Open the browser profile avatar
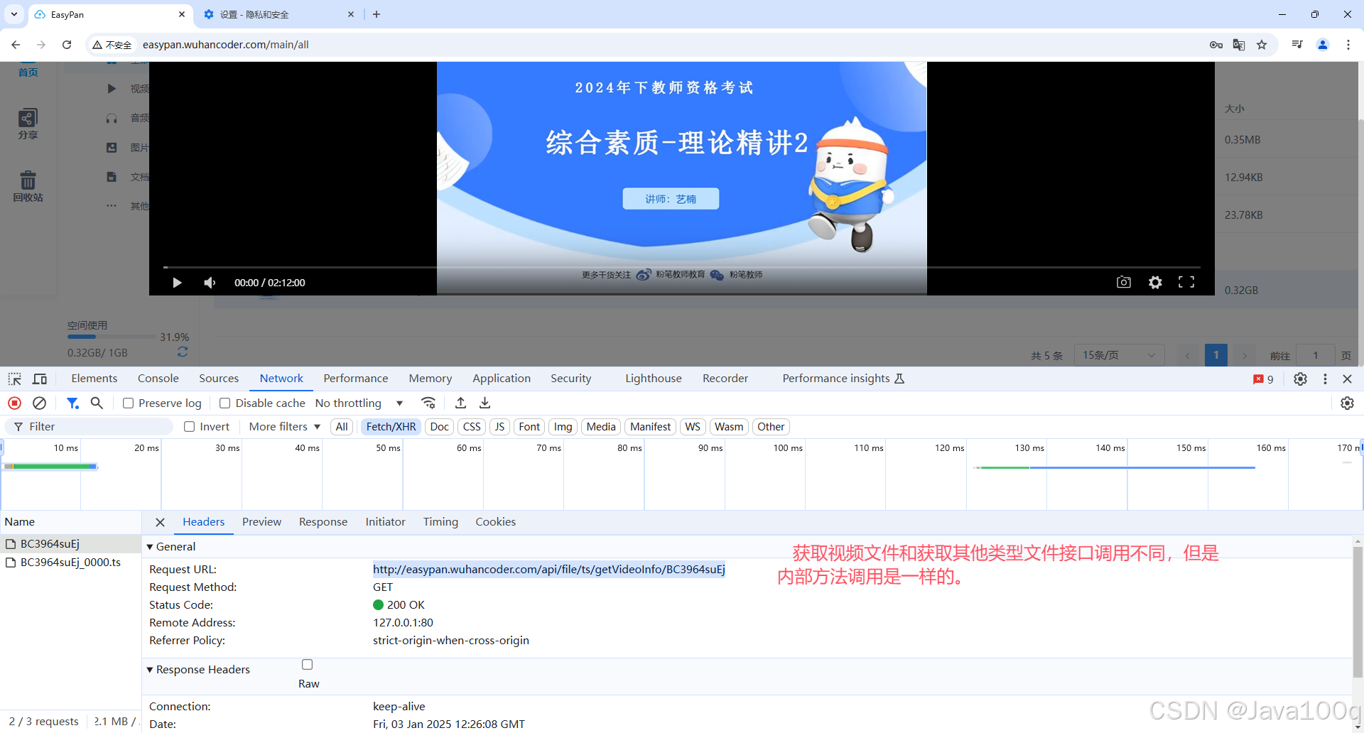Screen dimensions: 1364x733 pos(1323,45)
